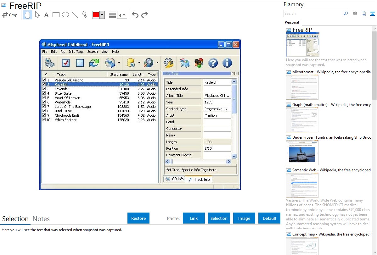The height and width of the screenshot is (255, 377).
Task: Toggle the Waterhole track checkbox
Action: pos(44,102)
